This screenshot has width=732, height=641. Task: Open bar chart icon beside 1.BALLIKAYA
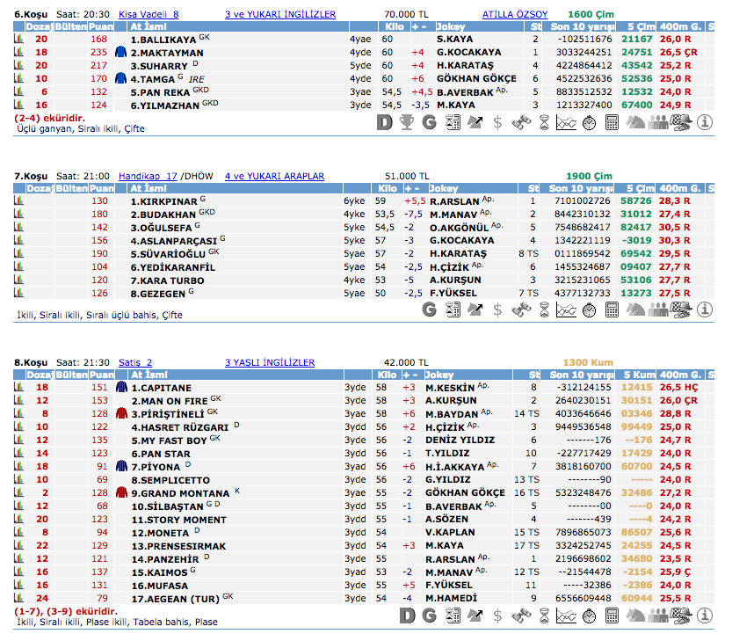pos(18,40)
